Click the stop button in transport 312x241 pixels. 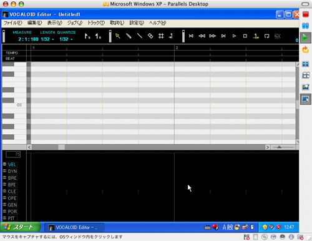[x=245, y=36]
